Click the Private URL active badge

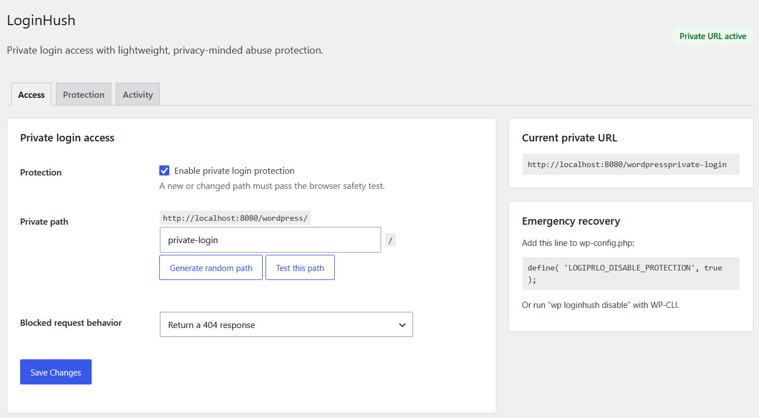(x=713, y=36)
